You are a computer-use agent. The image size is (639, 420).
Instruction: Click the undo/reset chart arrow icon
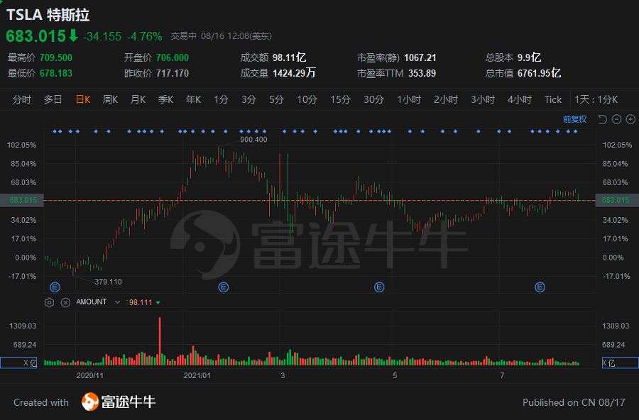pos(602,119)
